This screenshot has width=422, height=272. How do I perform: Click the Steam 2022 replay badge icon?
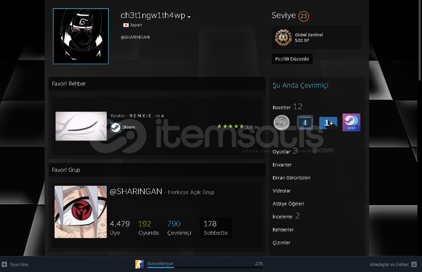point(352,123)
